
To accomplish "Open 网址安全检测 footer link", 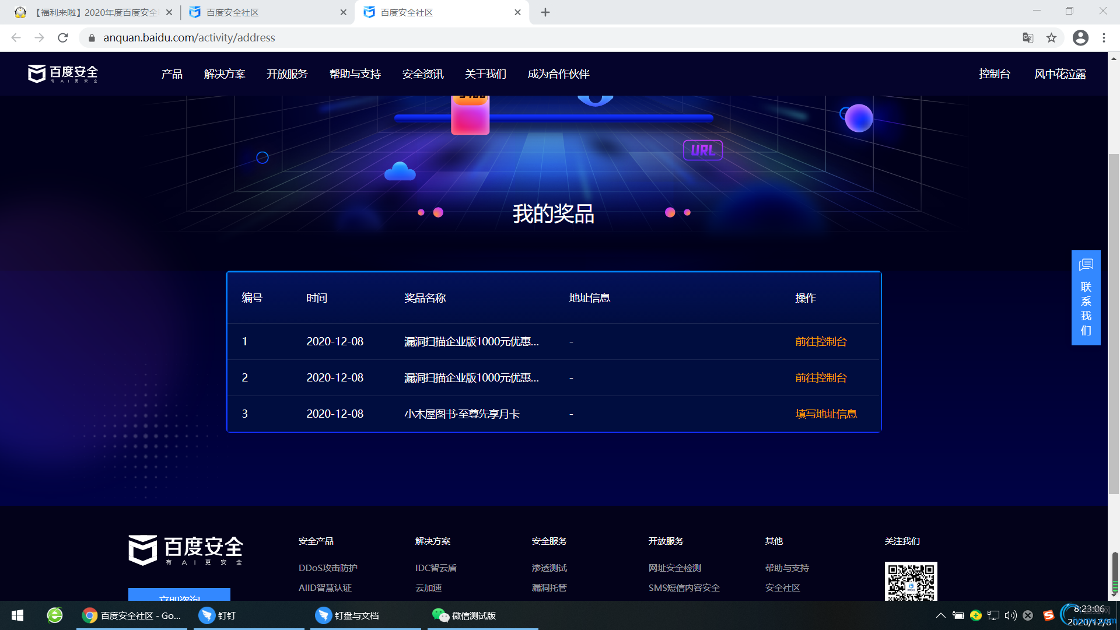I will [675, 568].
